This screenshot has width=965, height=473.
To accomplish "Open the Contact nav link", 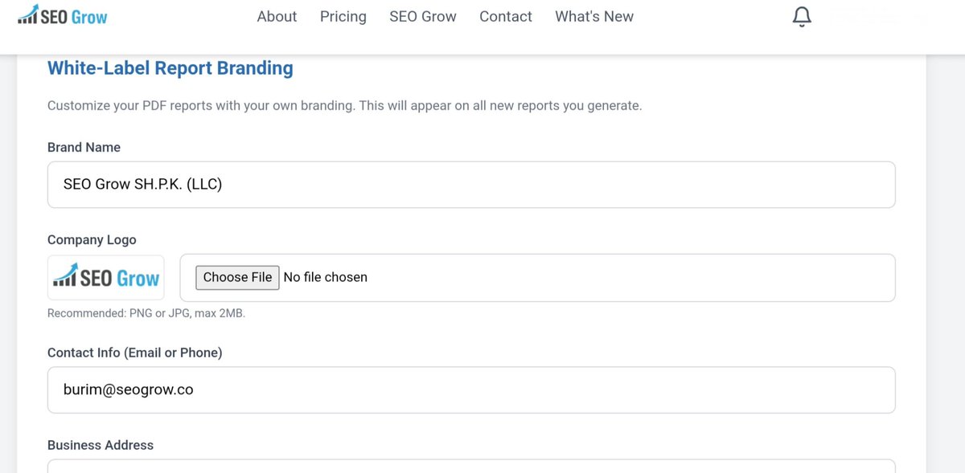I will click(x=506, y=16).
